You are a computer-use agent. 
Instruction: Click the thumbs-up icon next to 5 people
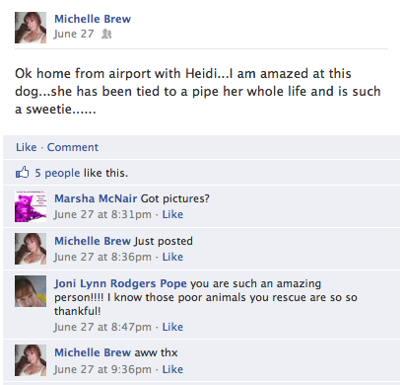(x=22, y=172)
